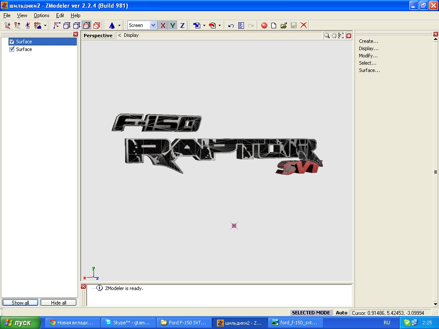Open the Perspective viewport view menu
The width and height of the screenshot is (439, 329).
pos(98,36)
